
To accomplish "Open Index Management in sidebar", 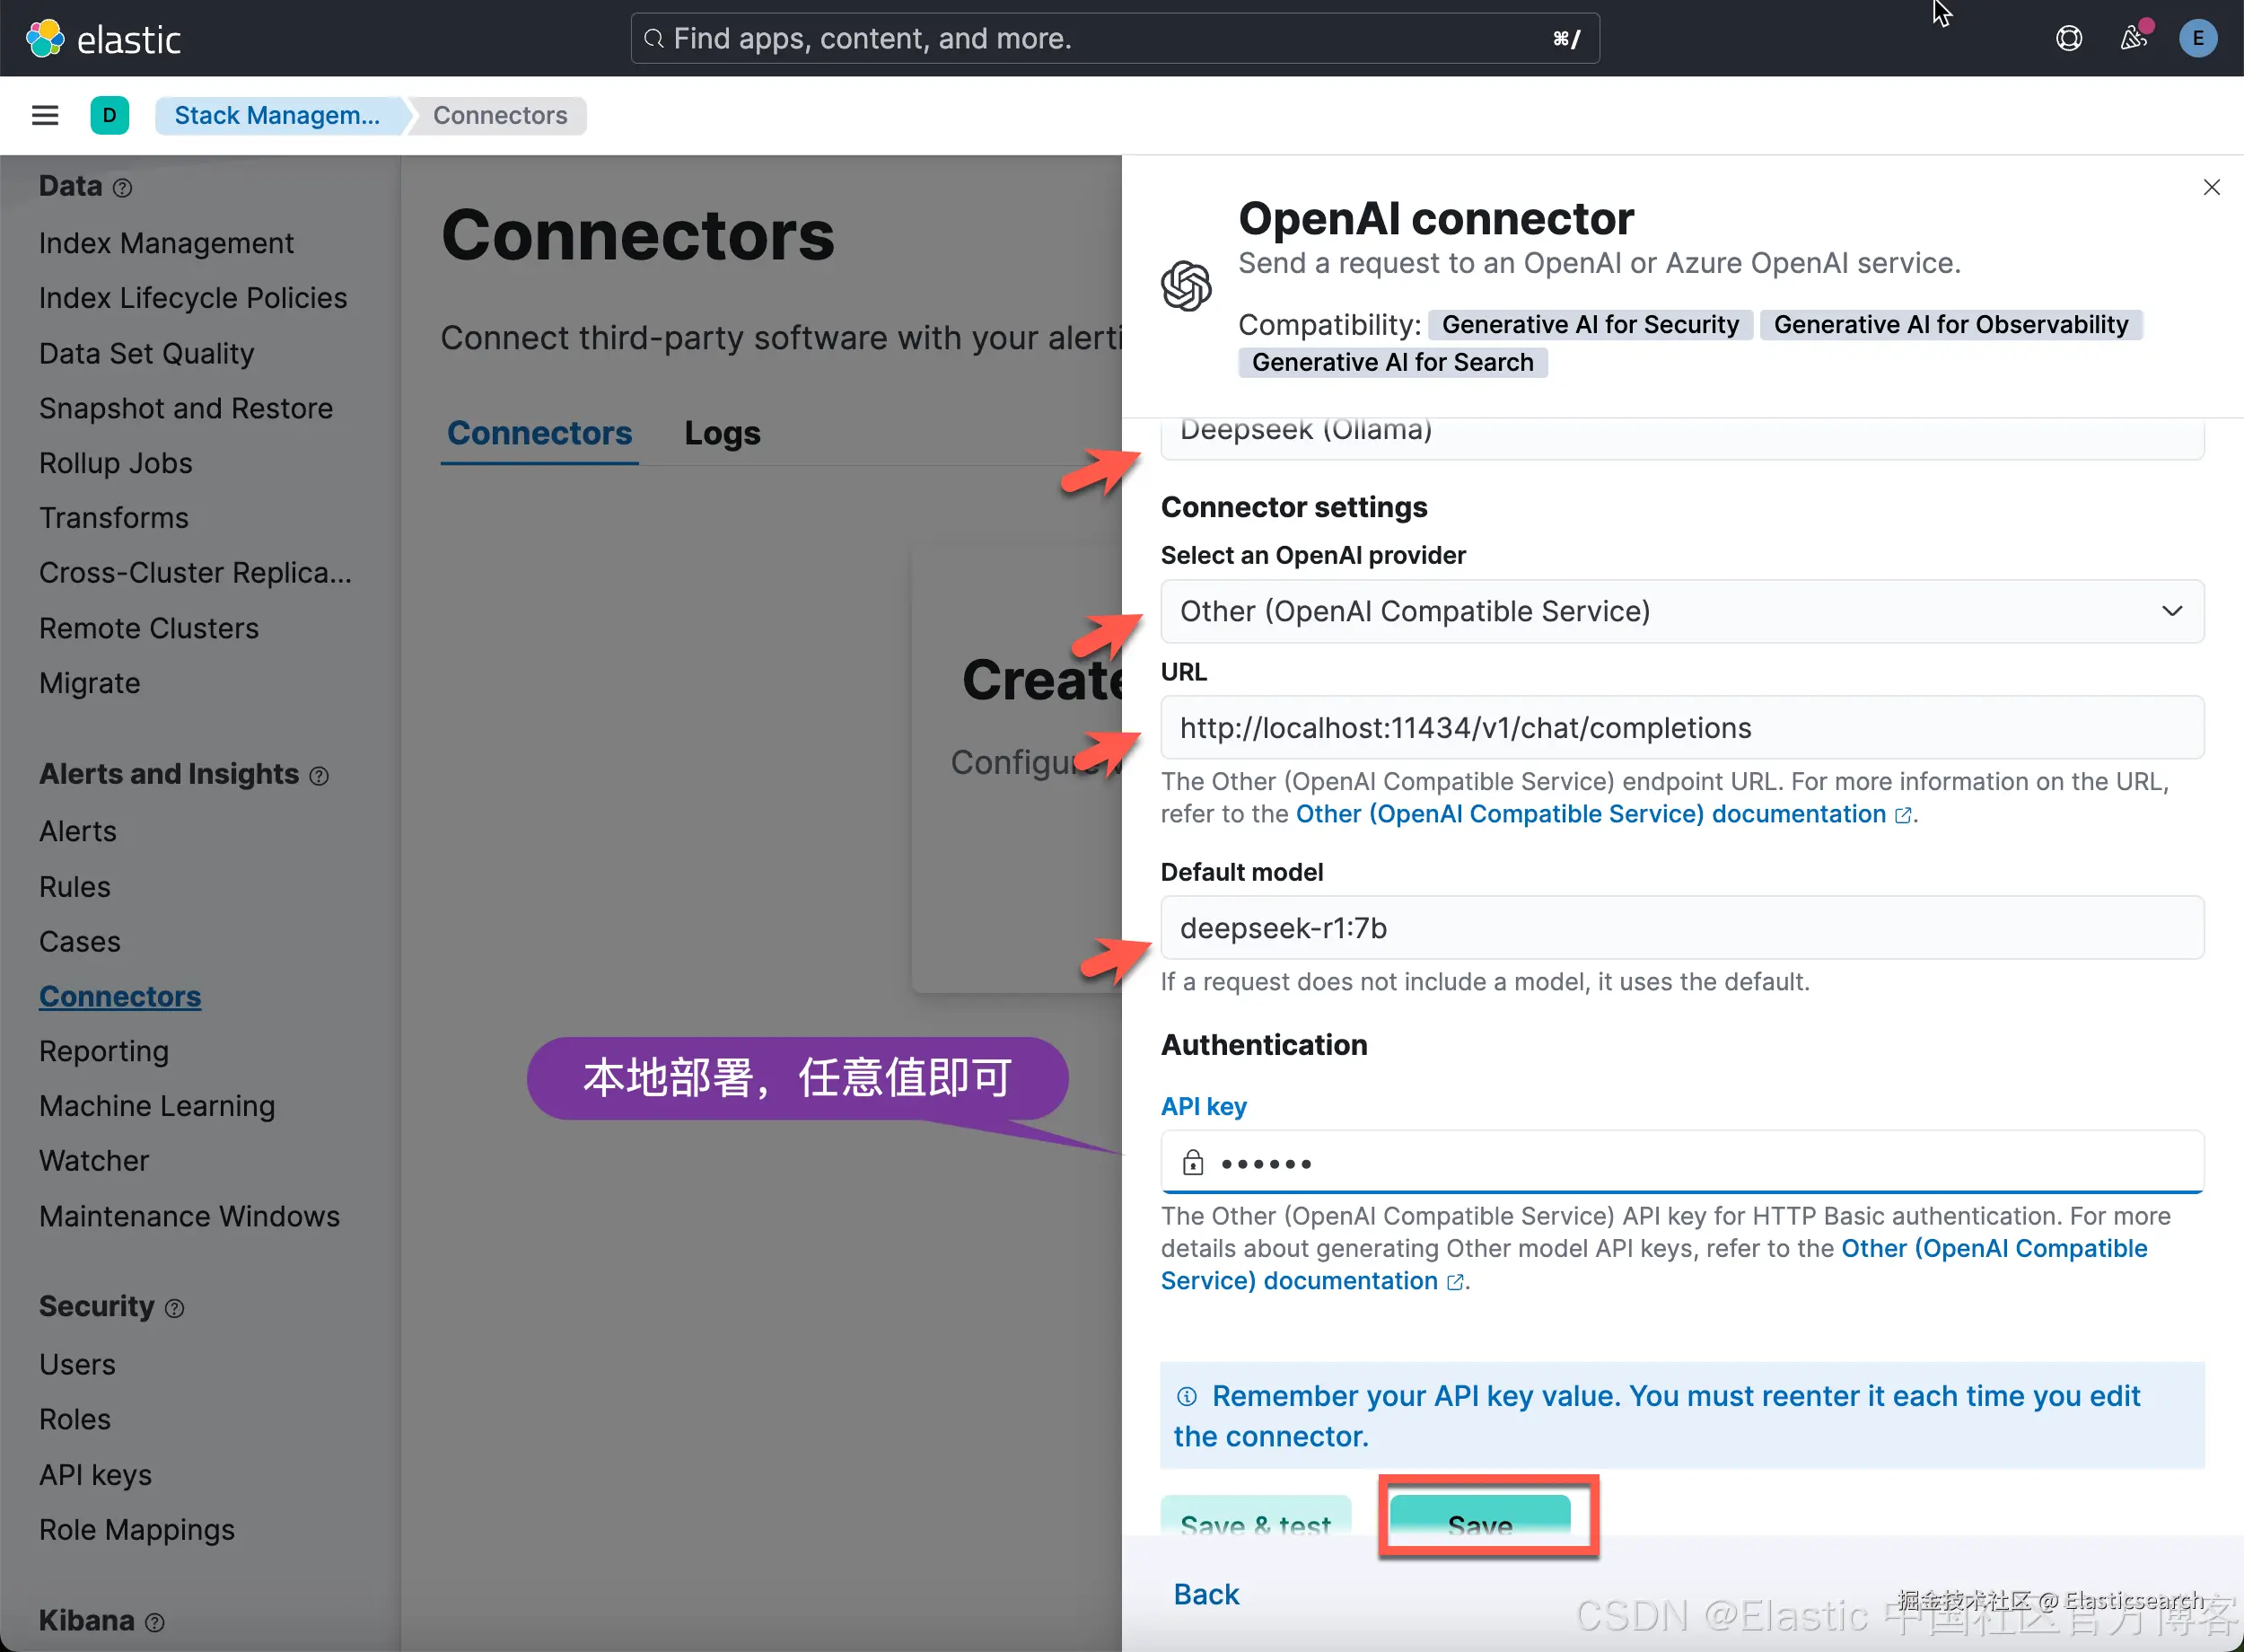I will [166, 243].
